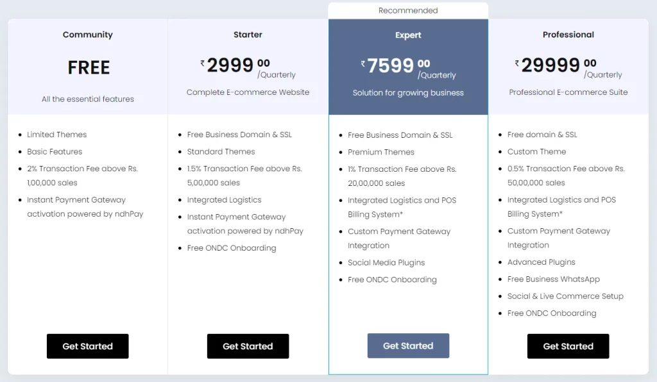Click the 29999 quarterly price
Screen dimensions: 657x382
tap(568, 67)
